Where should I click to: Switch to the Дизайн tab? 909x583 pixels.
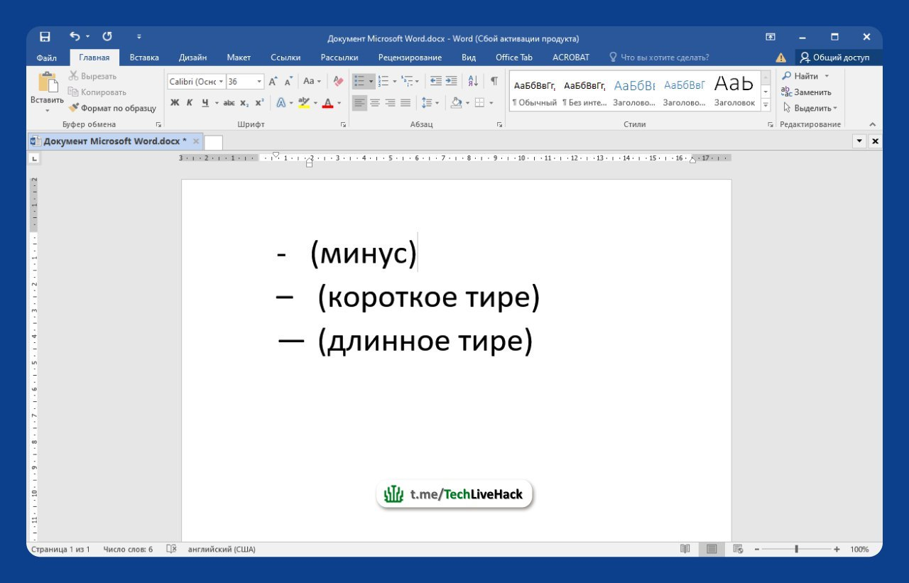(193, 58)
